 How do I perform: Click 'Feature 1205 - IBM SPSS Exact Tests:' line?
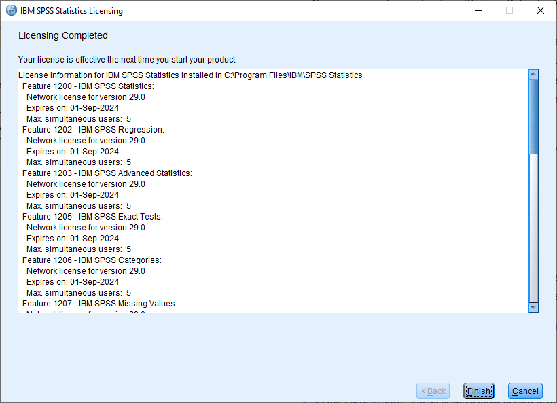[x=92, y=216]
